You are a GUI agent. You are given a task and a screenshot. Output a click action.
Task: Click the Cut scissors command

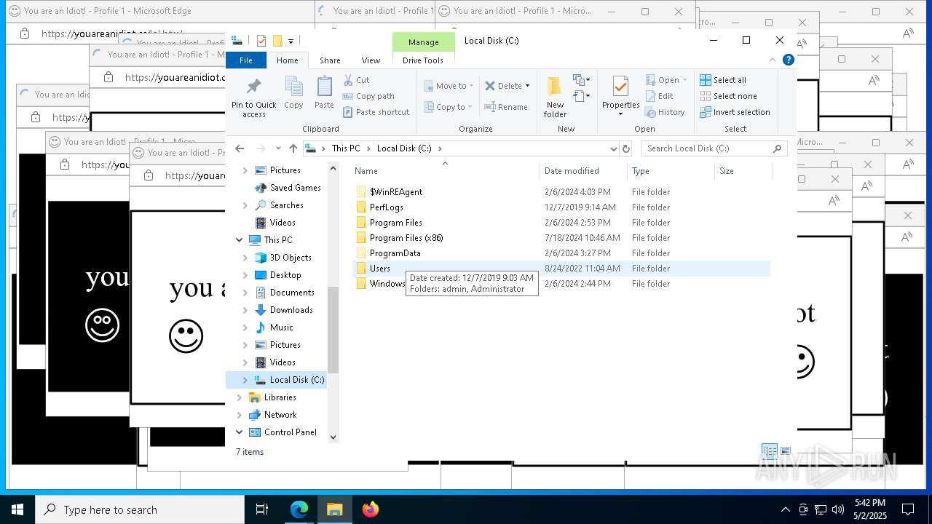click(x=357, y=80)
